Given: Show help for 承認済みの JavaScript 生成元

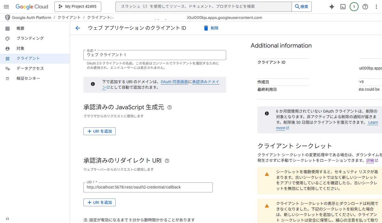Looking at the screenshot, I should click(170, 107).
